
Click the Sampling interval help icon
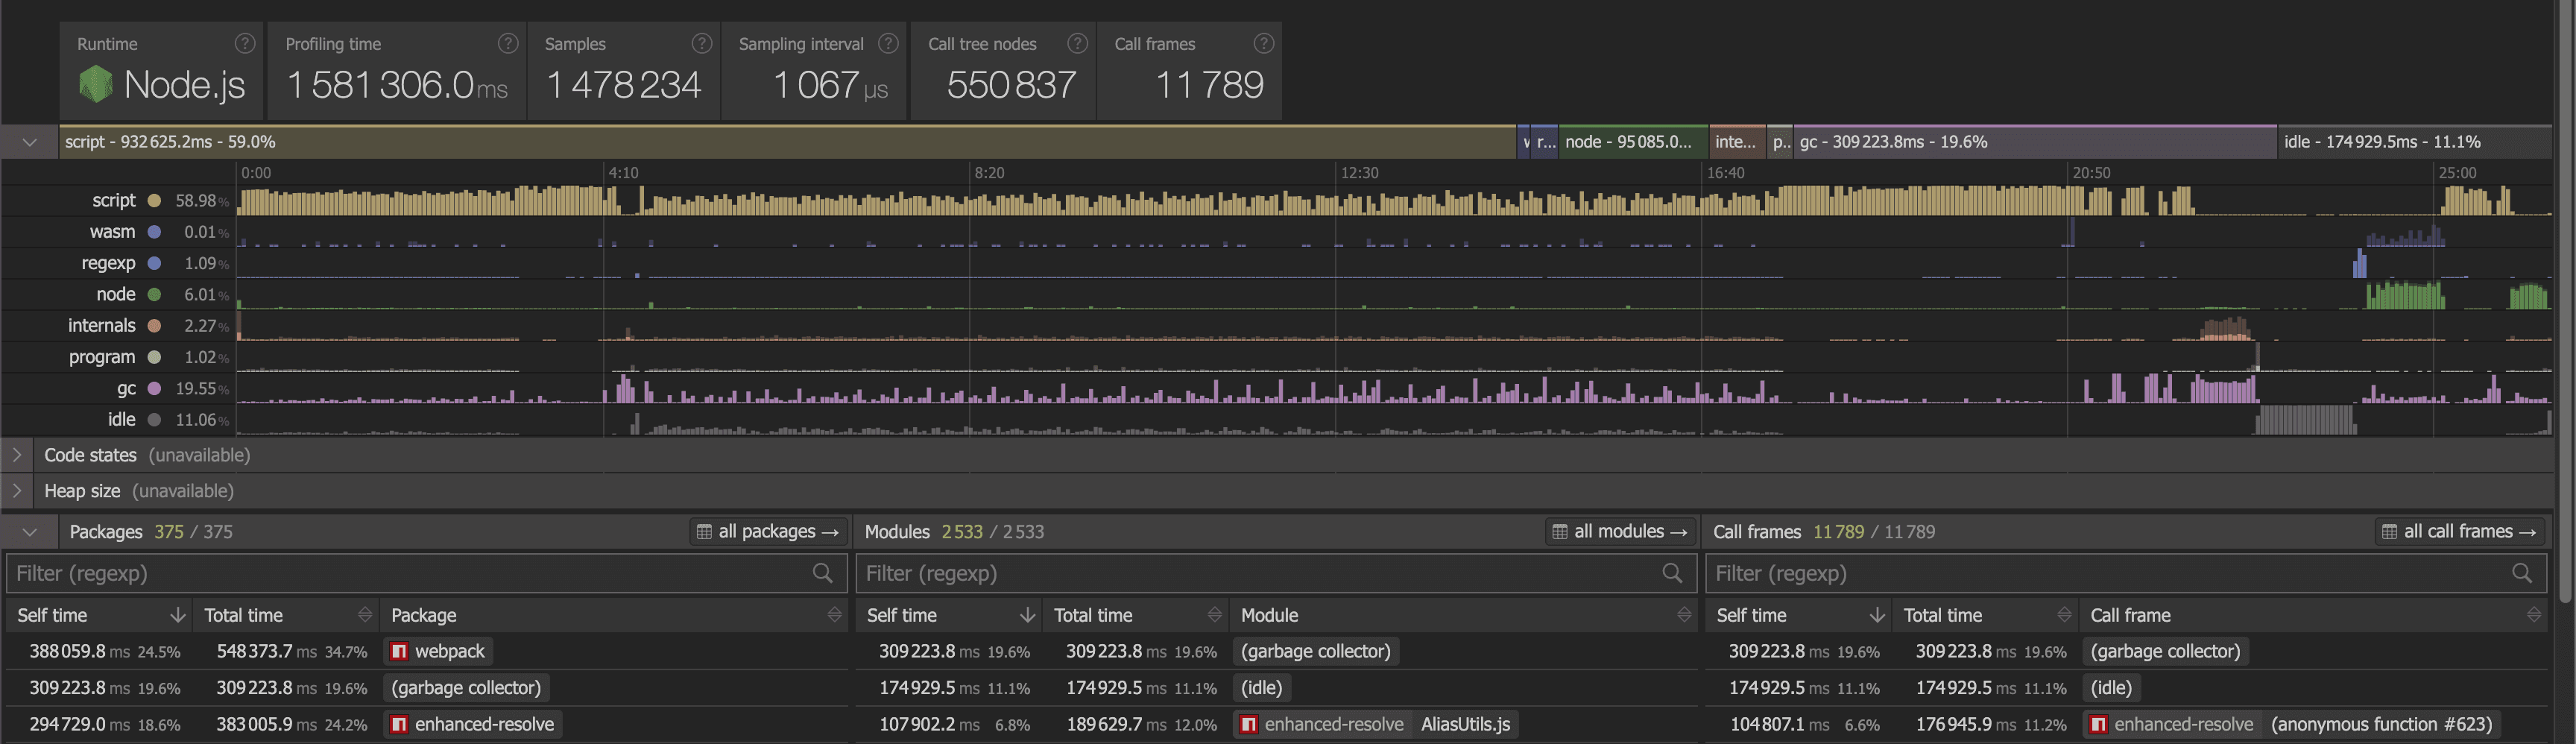[x=888, y=43]
